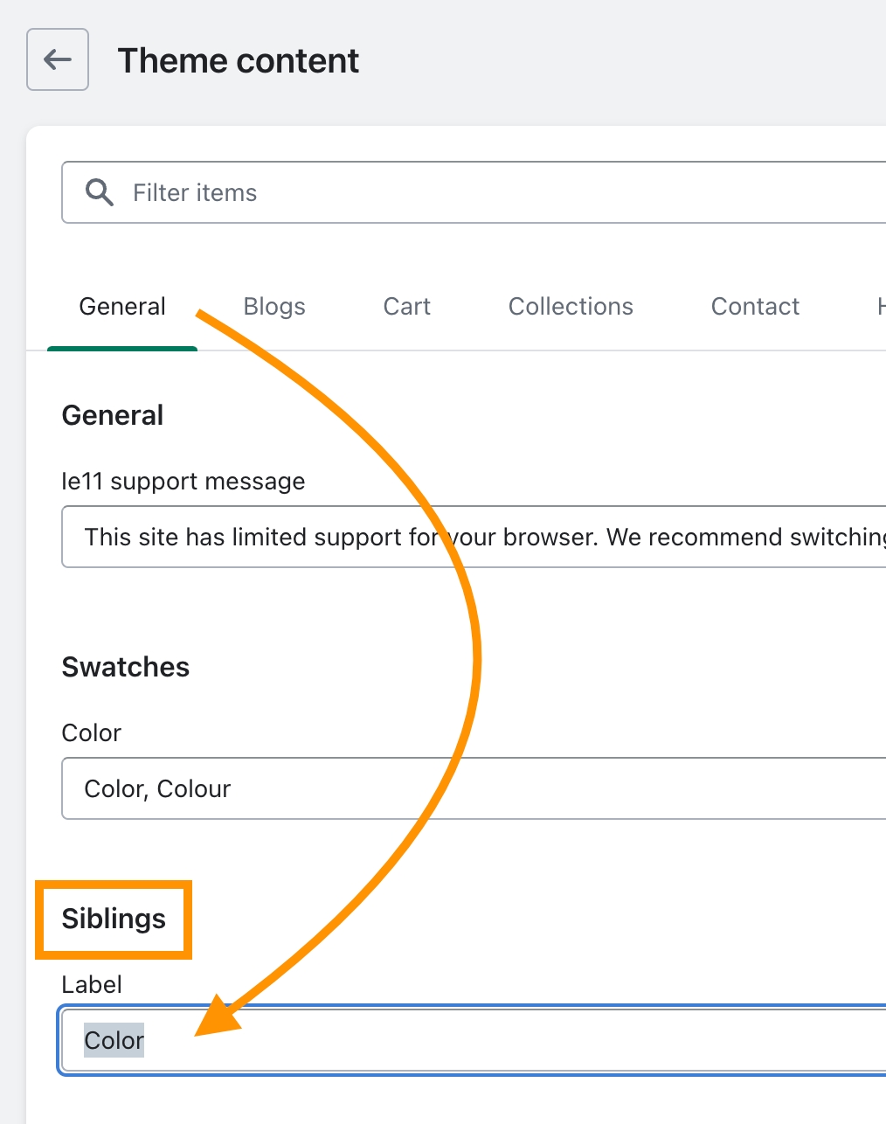The width and height of the screenshot is (886, 1124).
Task: Open the Contact tab
Action: 755,307
